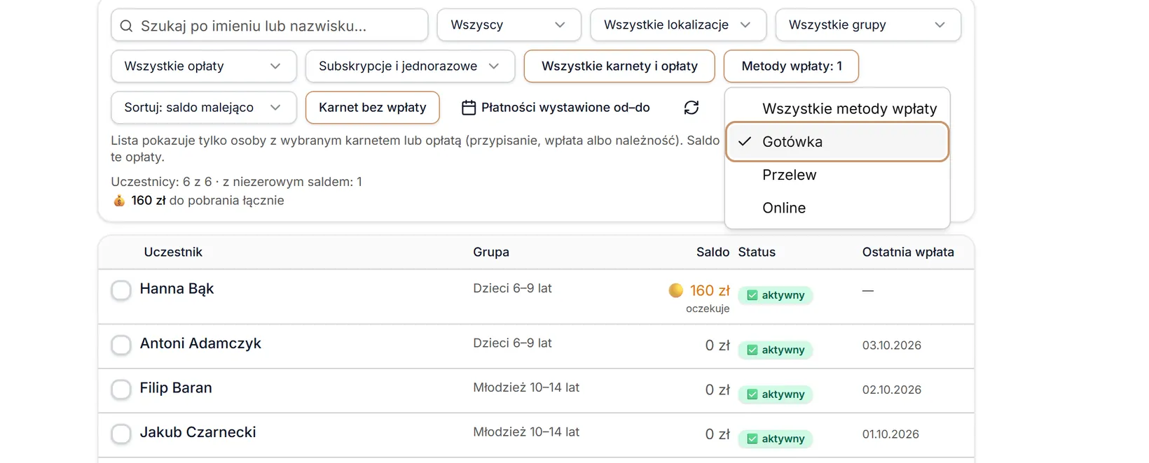Open participant Filip Baran

pyautogui.click(x=176, y=388)
